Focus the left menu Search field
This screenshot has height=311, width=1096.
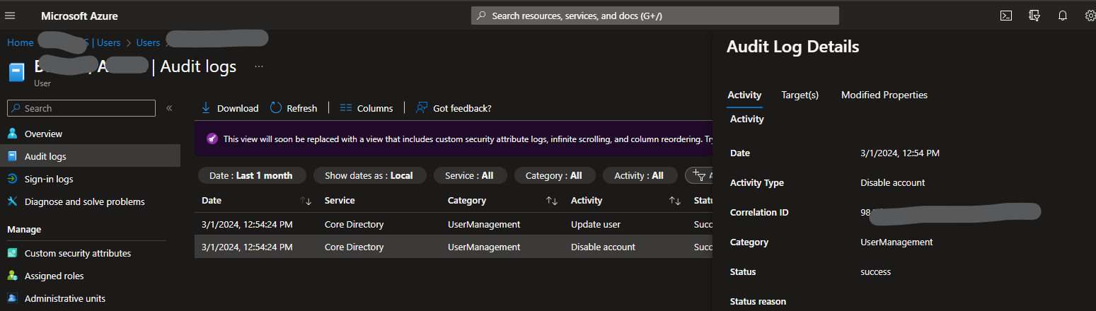(81, 108)
